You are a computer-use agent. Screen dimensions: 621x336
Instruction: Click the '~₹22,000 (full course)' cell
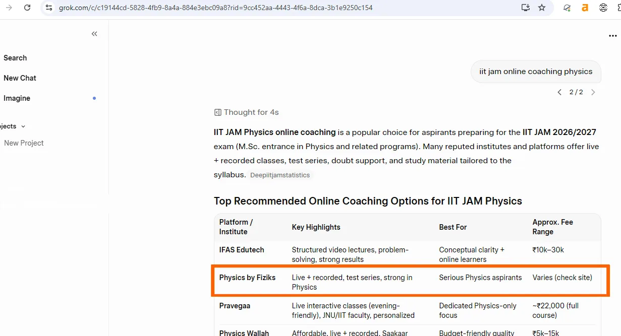[x=555, y=310]
